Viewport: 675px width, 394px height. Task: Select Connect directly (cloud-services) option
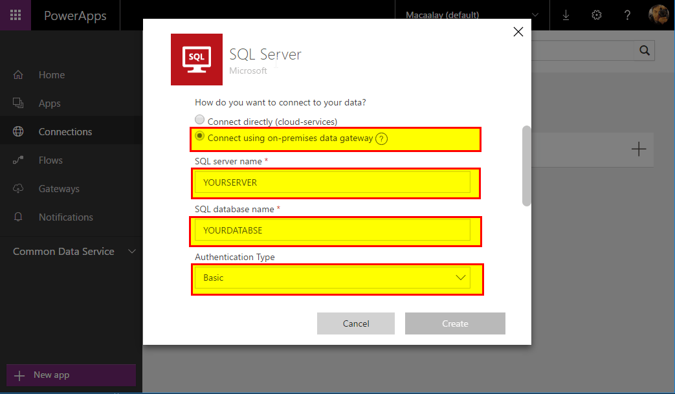tap(199, 120)
